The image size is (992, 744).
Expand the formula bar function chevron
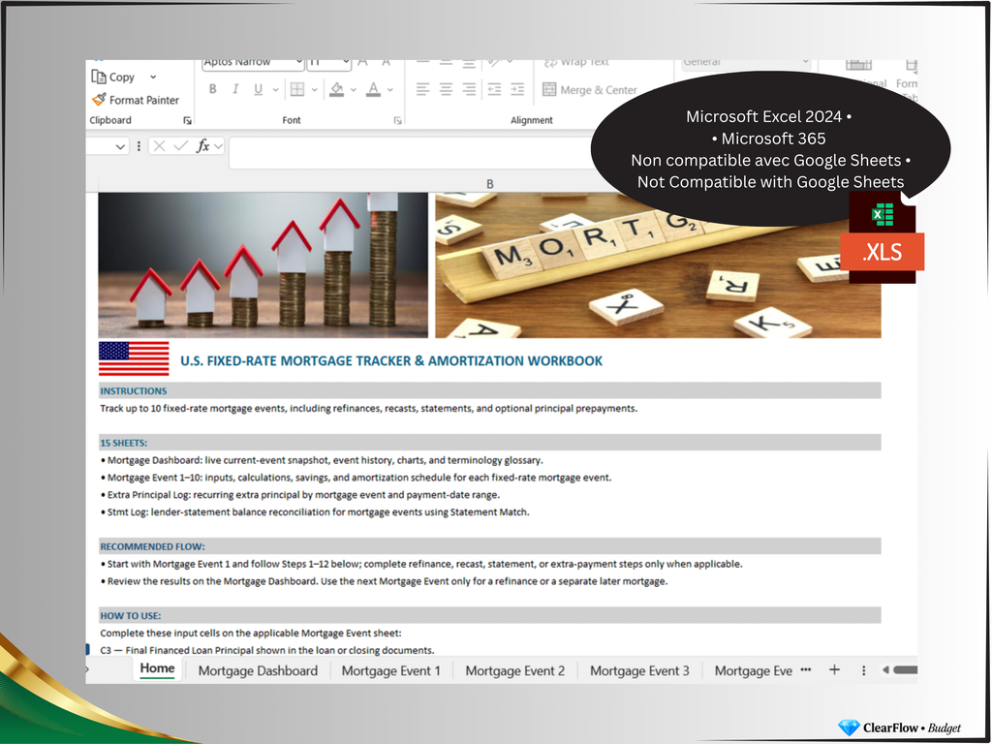[x=218, y=147]
